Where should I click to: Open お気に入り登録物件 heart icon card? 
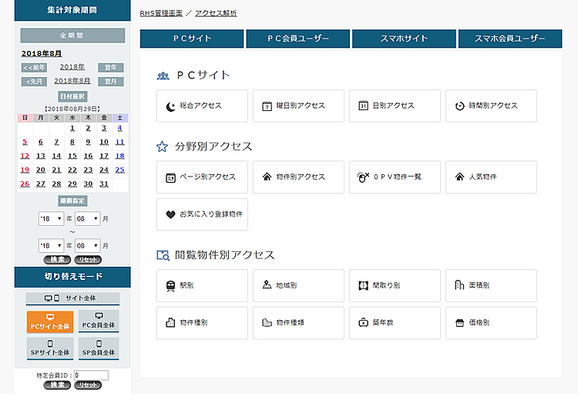(202, 214)
